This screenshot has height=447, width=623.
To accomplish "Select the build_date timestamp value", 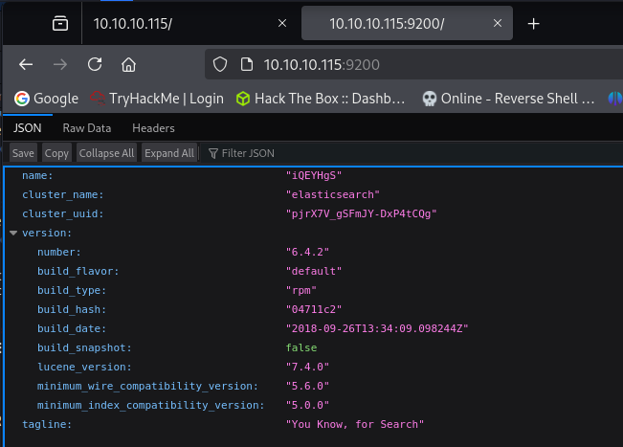I will click(x=377, y=328).
